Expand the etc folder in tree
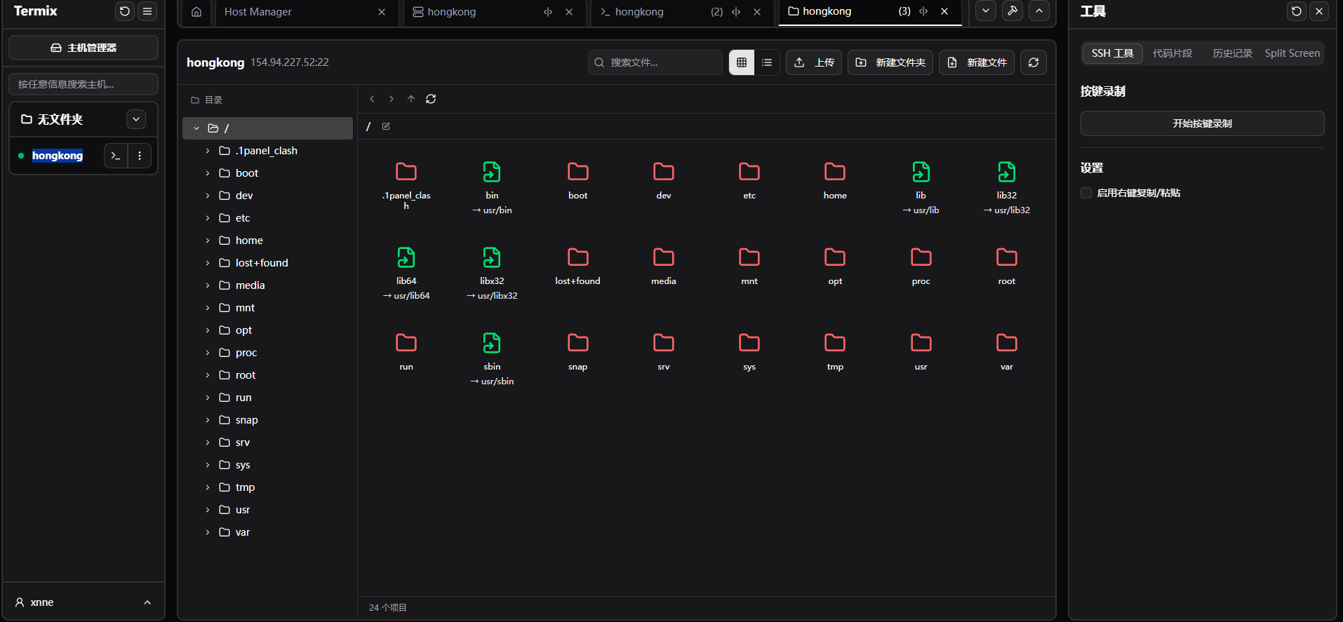Image resolution: width=1343 pixels, height=622 pixels. (208, 218)
